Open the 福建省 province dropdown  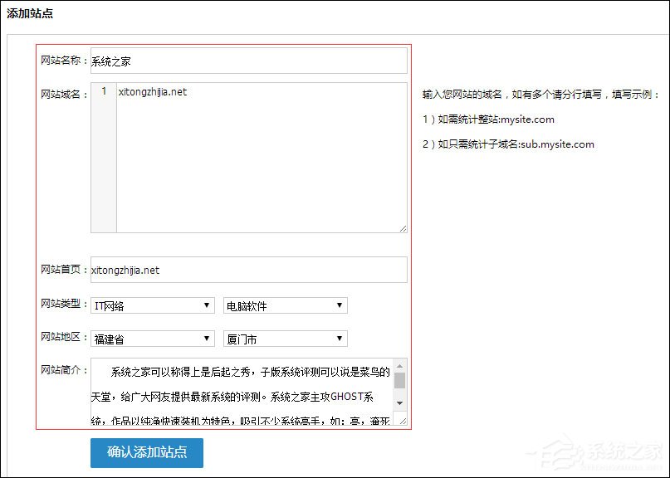coord(152,338)
